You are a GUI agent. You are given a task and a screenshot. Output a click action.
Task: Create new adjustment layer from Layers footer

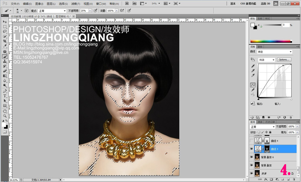(x=277, y=179)
